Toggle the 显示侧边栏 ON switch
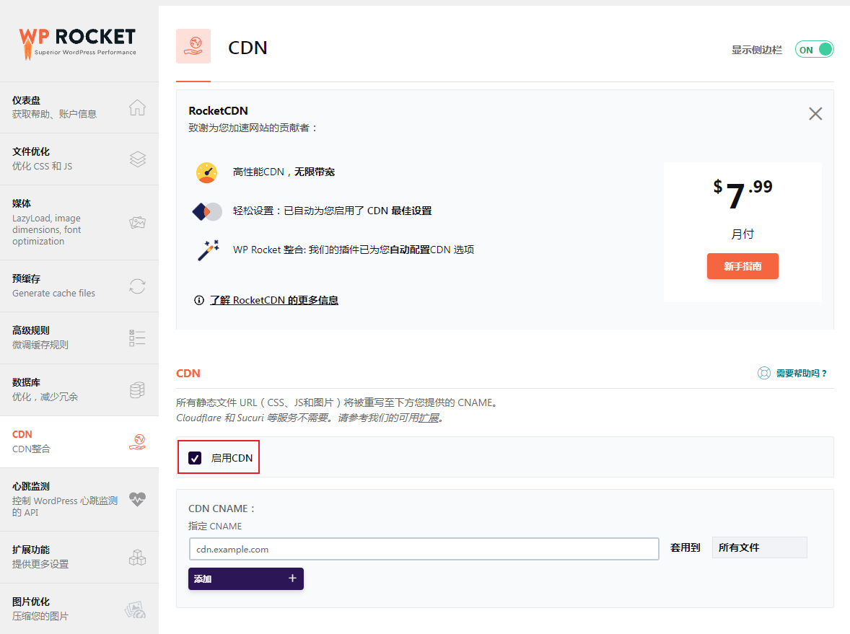 [x=814, y=50]
